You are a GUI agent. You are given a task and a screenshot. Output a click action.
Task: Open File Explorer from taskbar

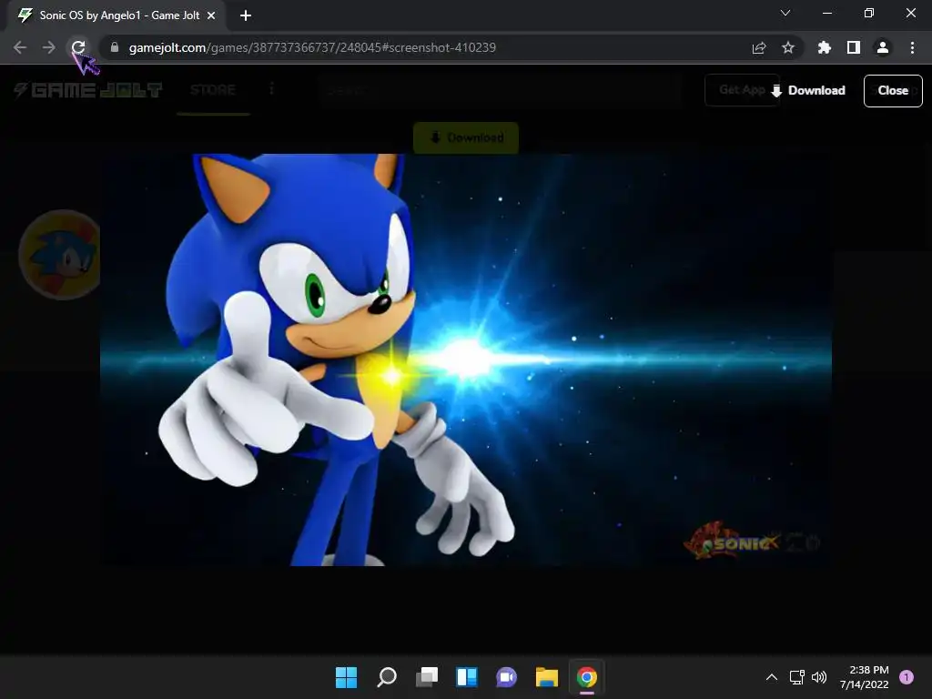pos(547,677)
